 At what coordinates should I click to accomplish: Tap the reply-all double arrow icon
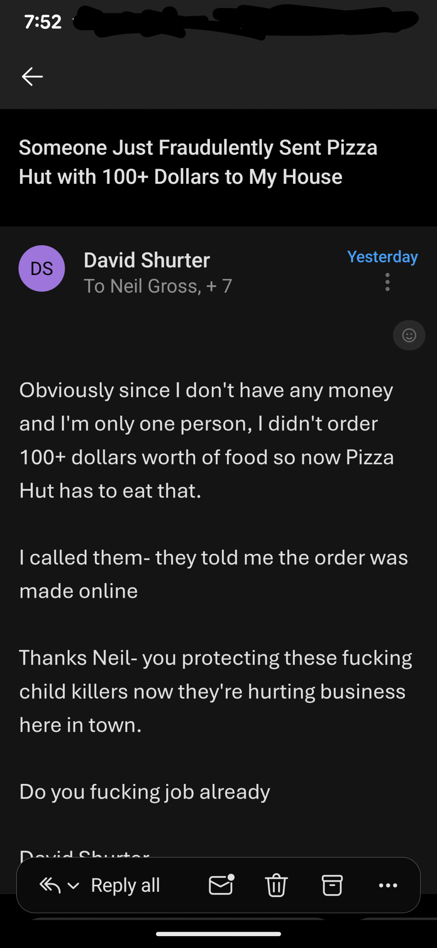[x=50, y=885]
